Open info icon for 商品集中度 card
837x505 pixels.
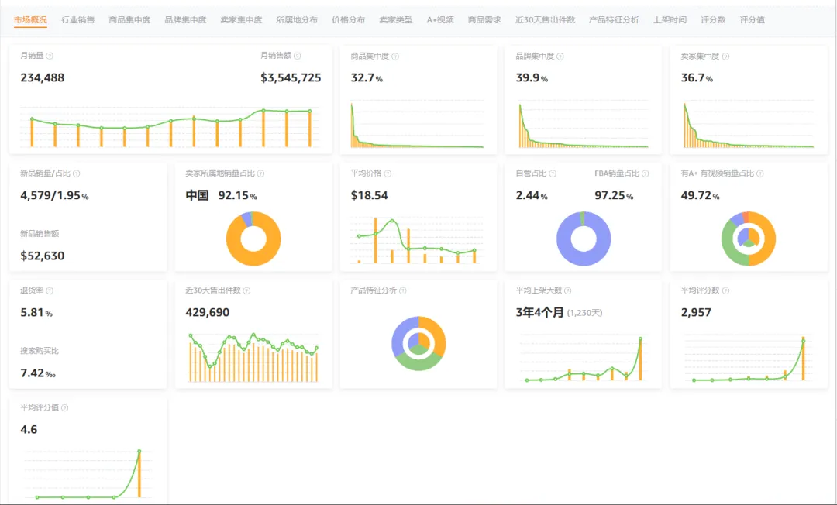(x=395, y=57)
